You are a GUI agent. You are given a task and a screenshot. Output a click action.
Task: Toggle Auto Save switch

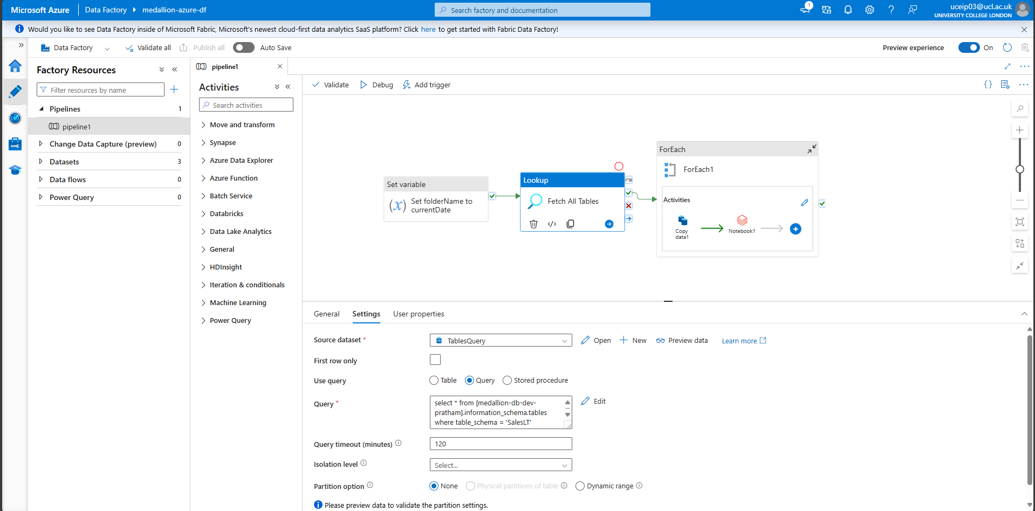(244, 47)
